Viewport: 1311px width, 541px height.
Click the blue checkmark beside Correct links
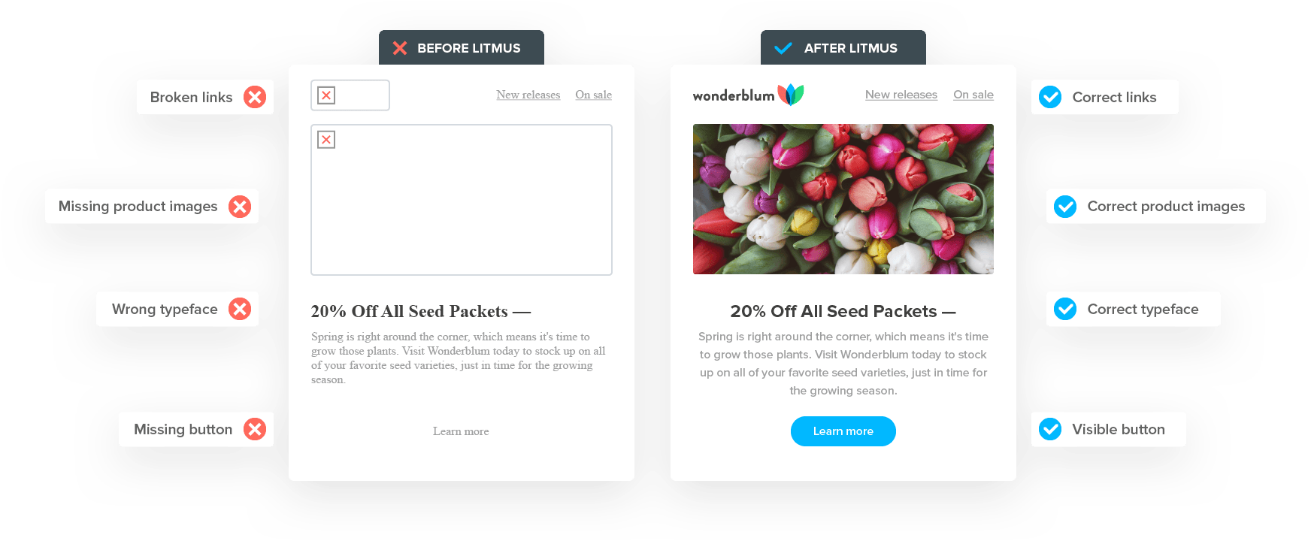tap(1050, 97)
